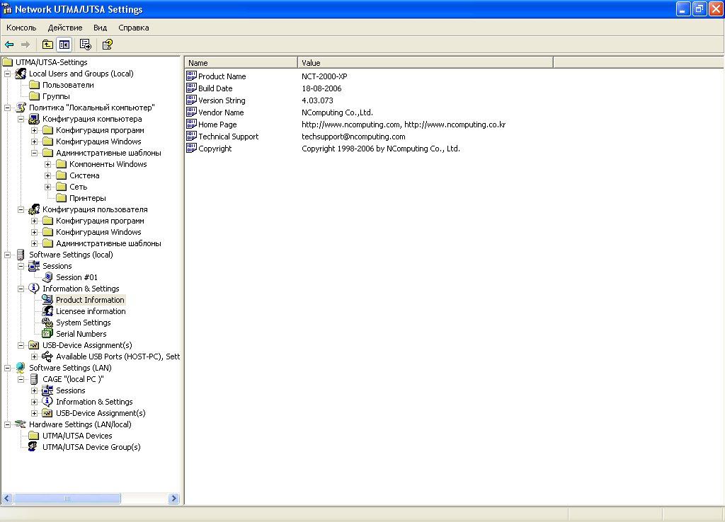The image size is (725, 522).
Task: Click the Software Settings (local) server icon
Action: 21,255
